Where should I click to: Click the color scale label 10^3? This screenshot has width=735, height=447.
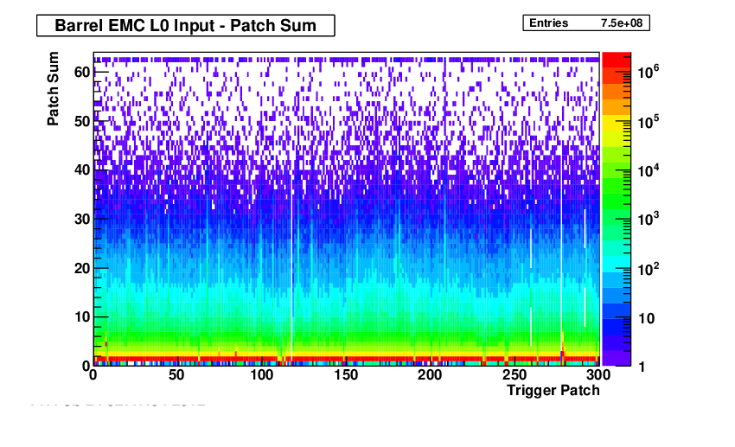tap(649, 219)
